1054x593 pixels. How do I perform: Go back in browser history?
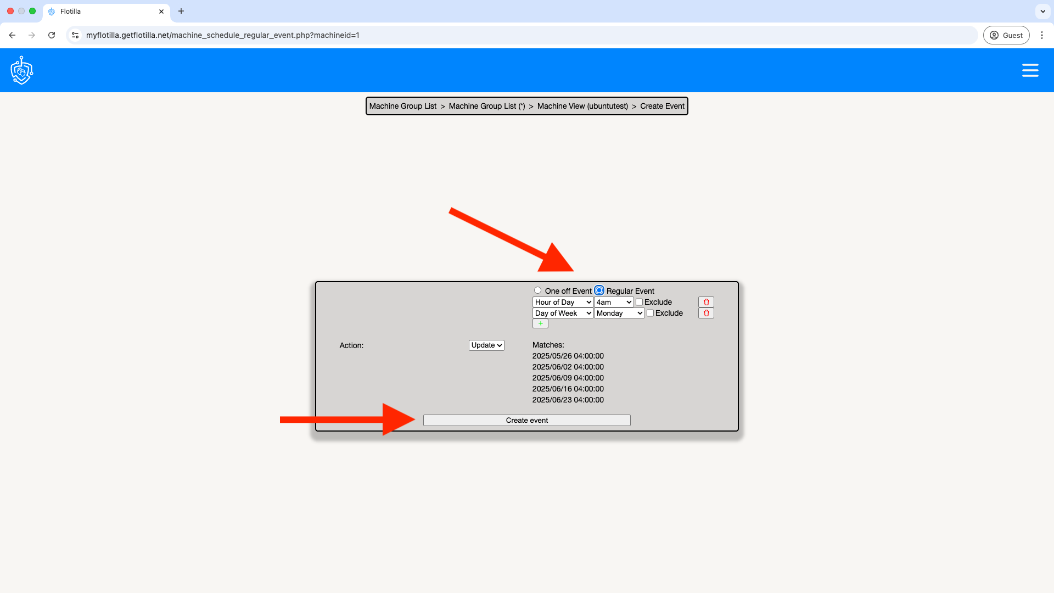(12, 35)
